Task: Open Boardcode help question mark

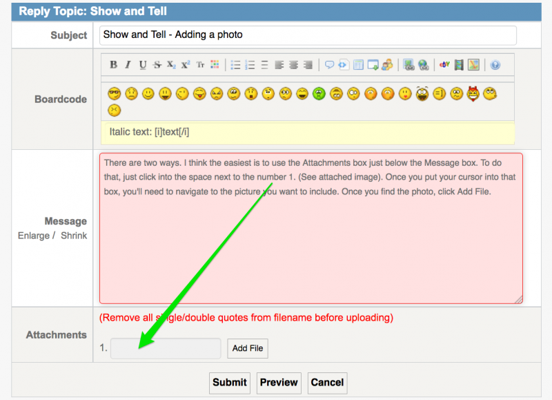Action: click(x=495, y=65)
